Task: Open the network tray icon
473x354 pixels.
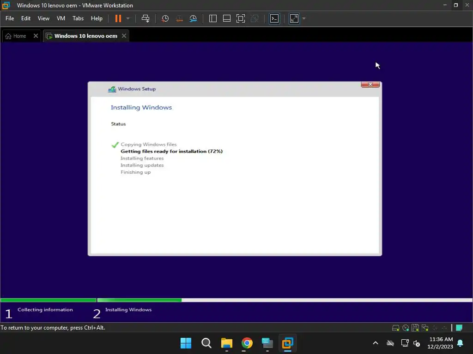Action: coord(405,343)
